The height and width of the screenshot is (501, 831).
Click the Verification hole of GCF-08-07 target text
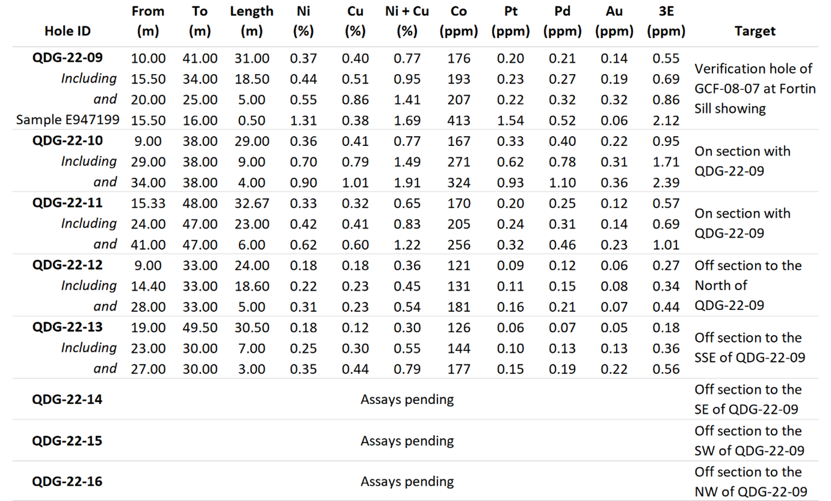pos(754,89)
